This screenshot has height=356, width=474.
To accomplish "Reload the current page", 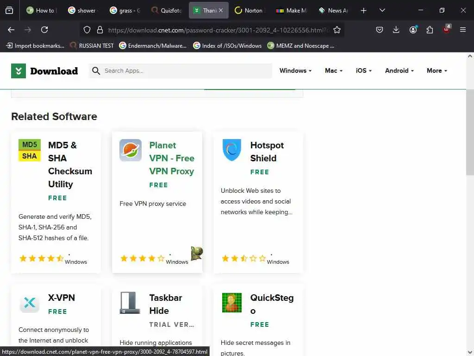I will 44,30.
